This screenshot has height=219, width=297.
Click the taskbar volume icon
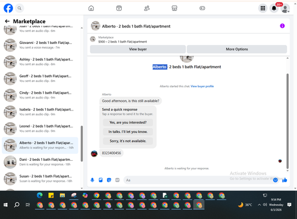pyautogui.click(x=265, y=205)
